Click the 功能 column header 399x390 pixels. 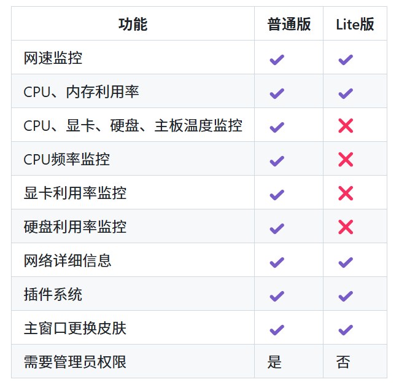pos(133,25)
